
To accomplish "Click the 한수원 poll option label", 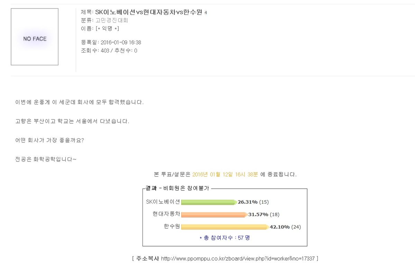I will [172, 226].
